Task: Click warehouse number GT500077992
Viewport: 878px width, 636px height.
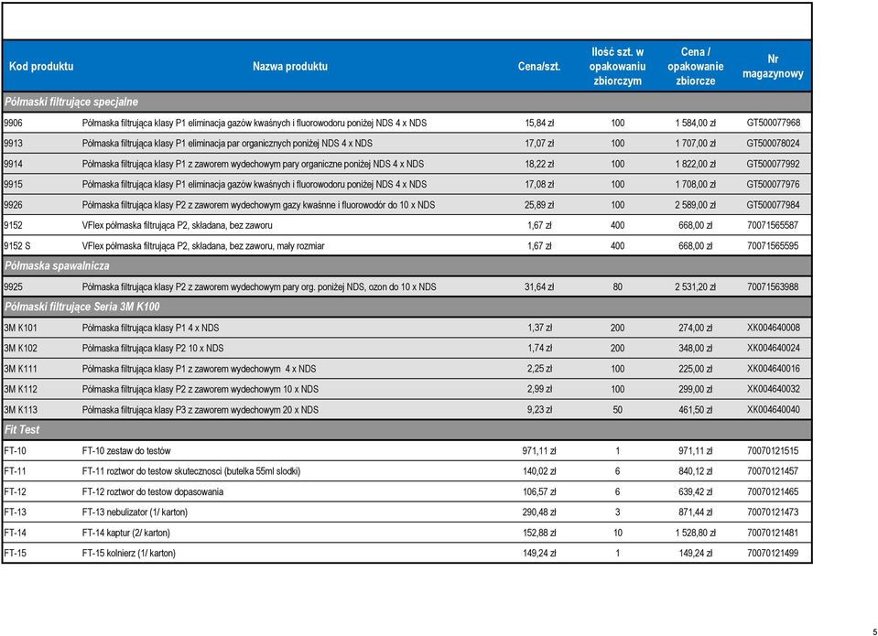Action: click(x=774, y=164)
